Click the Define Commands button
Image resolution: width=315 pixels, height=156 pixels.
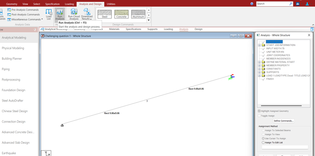tap(284, 121)
